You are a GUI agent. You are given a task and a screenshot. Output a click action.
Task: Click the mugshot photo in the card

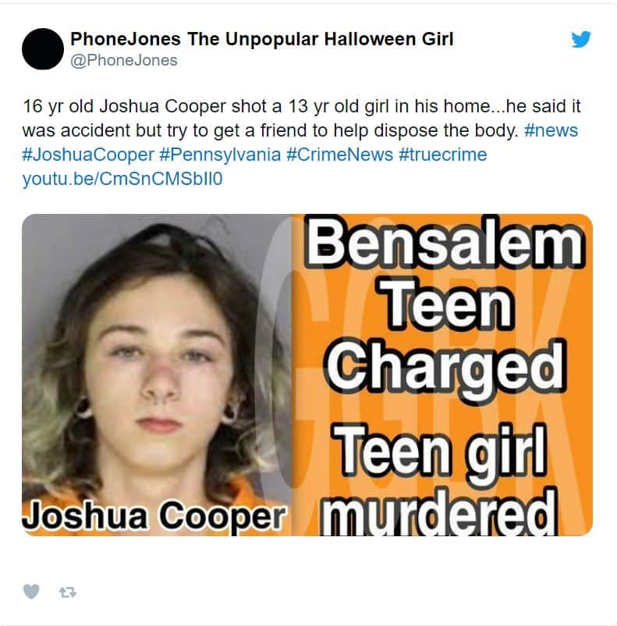(x=157, y=375)
